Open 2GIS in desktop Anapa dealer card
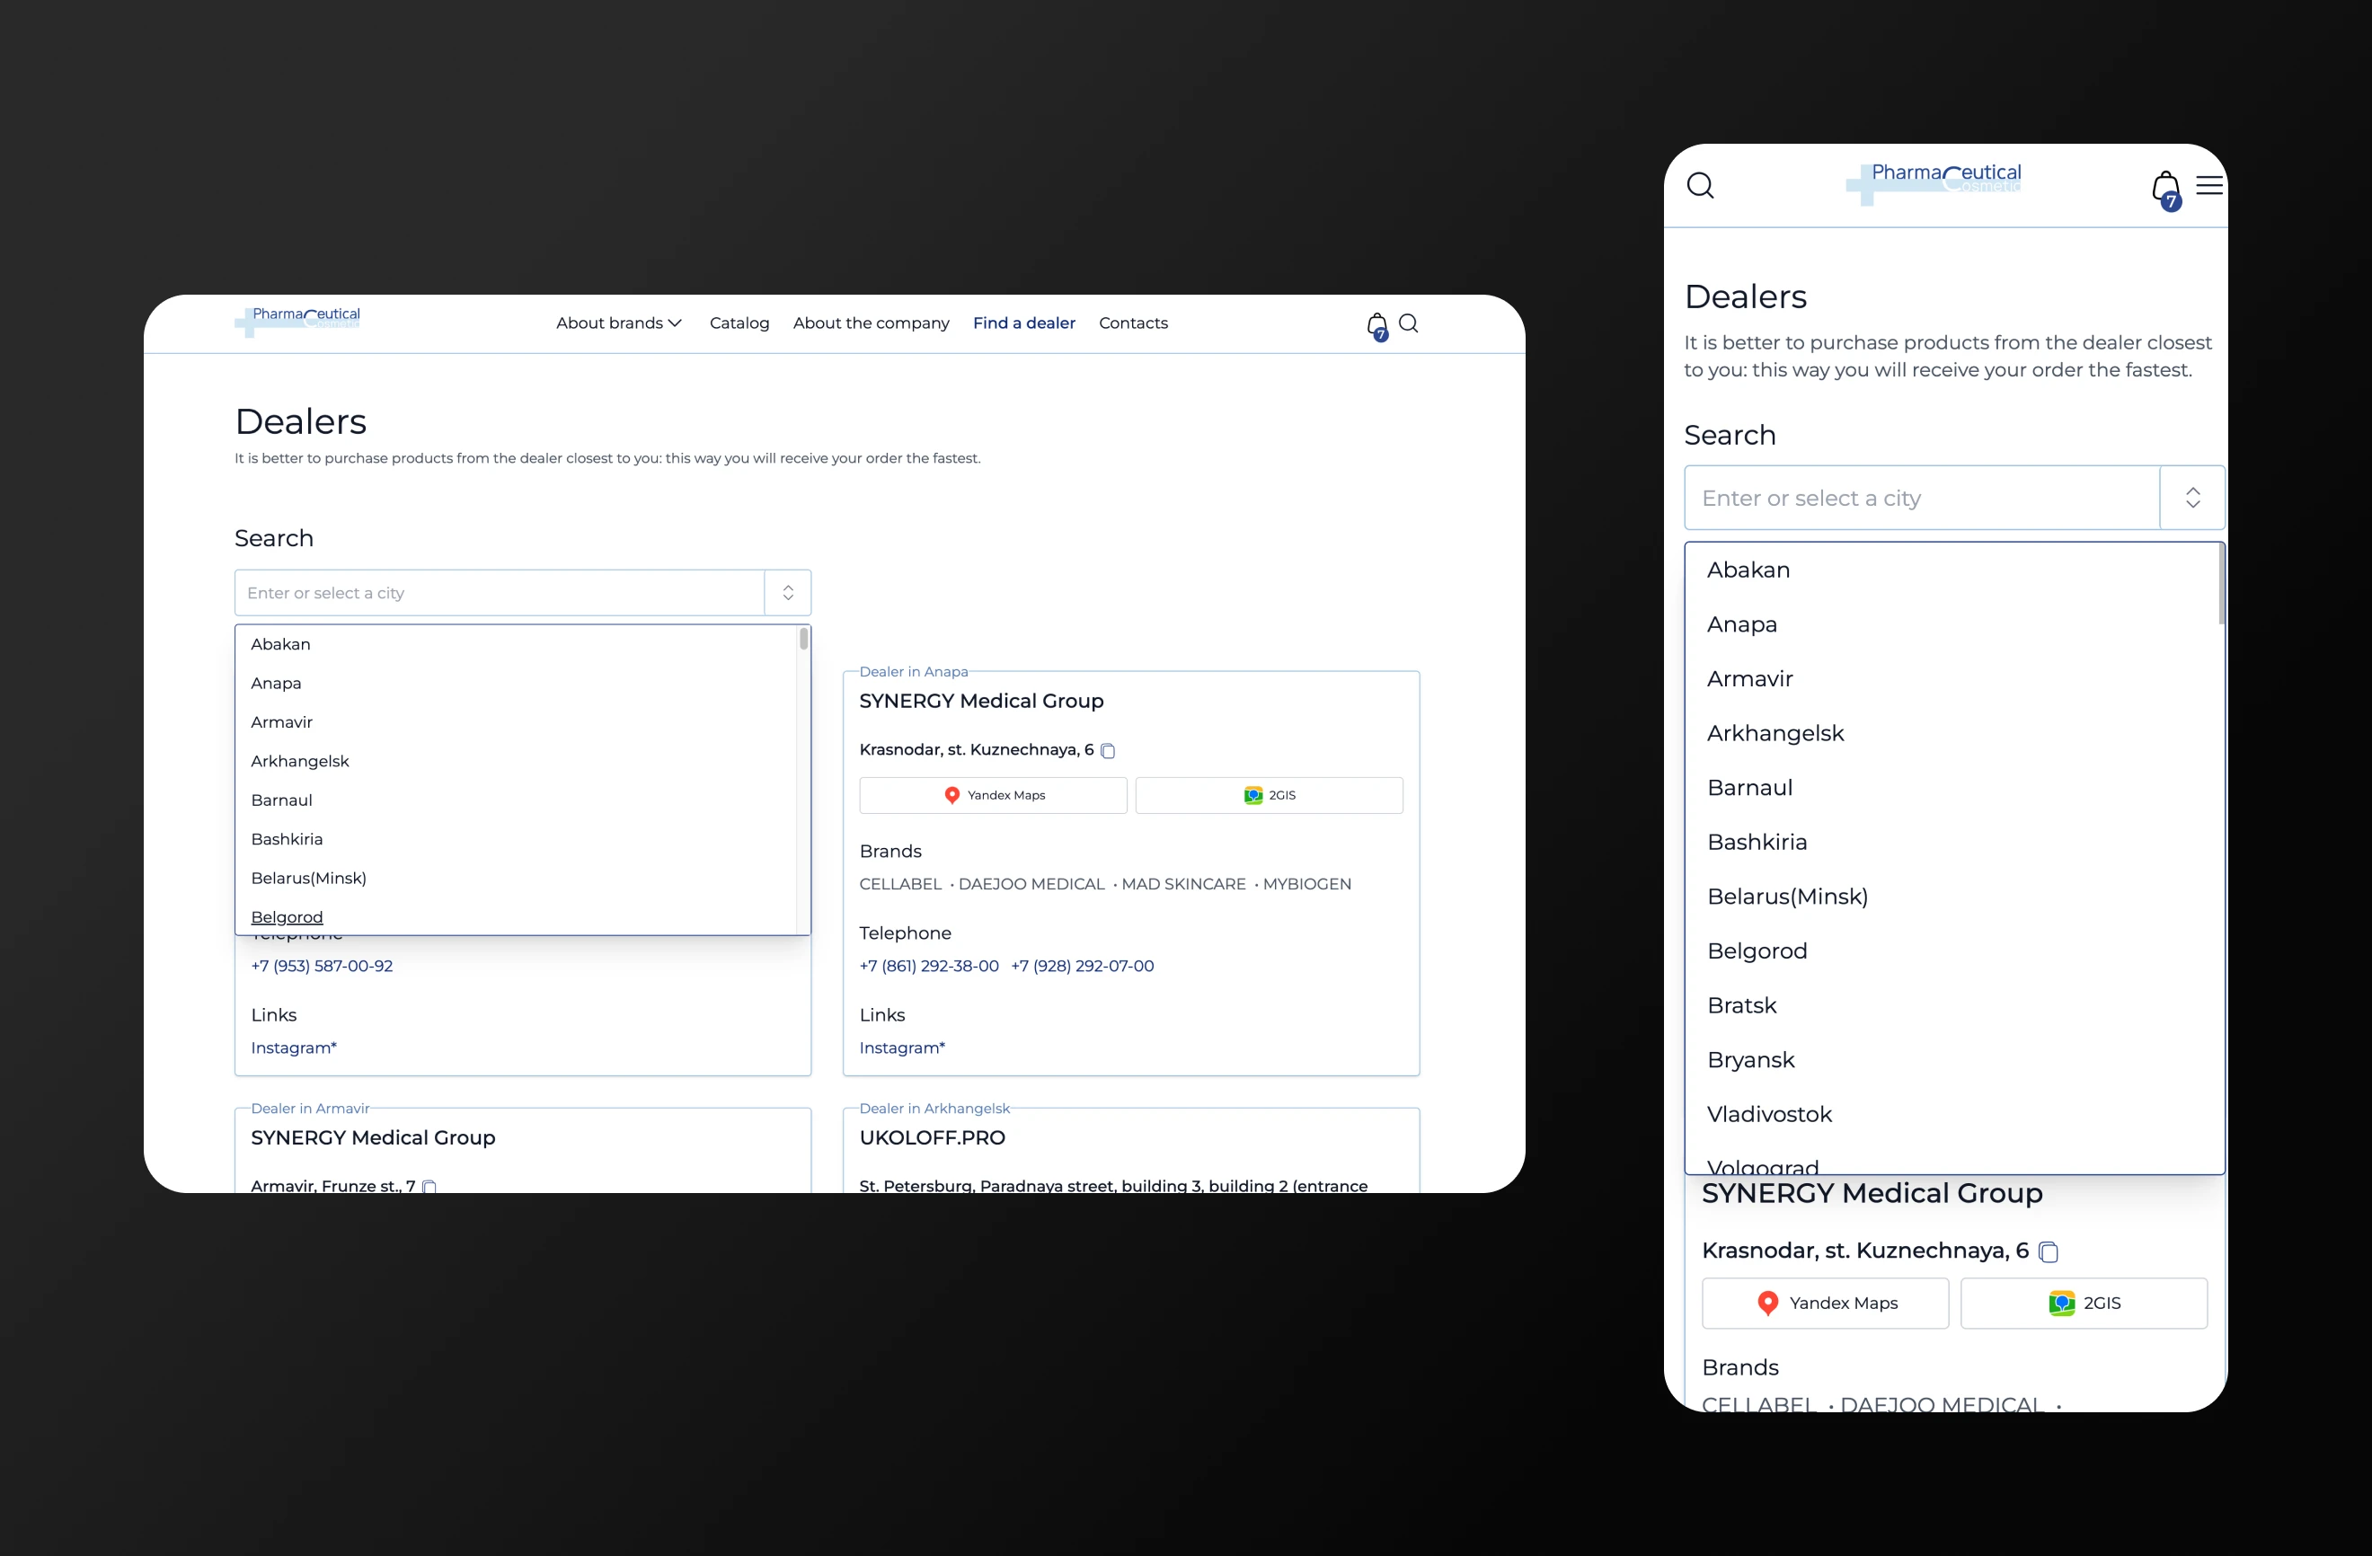Viewport: 2372px width, 1556px height. pos(1269,795)
